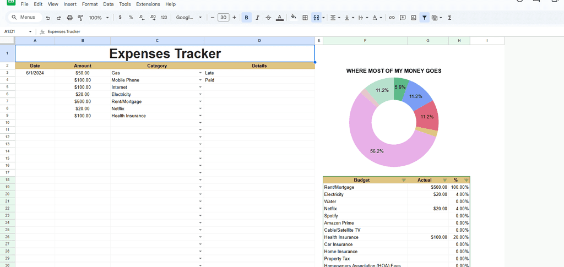The height and width of the screenshot is (267, 564).
Task: Click Budget column filter icon
Action: (404, 180)
